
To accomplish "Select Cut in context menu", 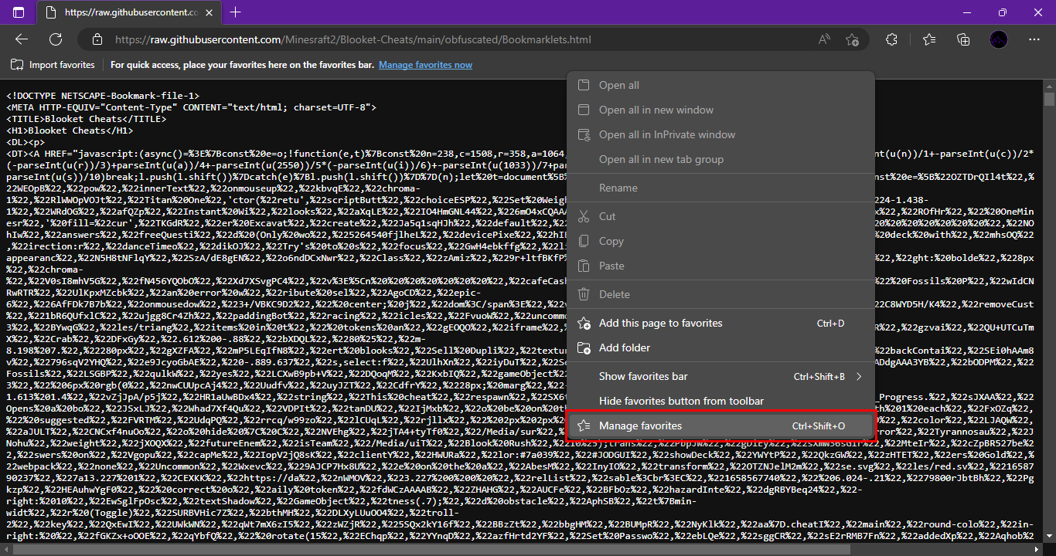I will pyautogui.click(x=720, y=217).
